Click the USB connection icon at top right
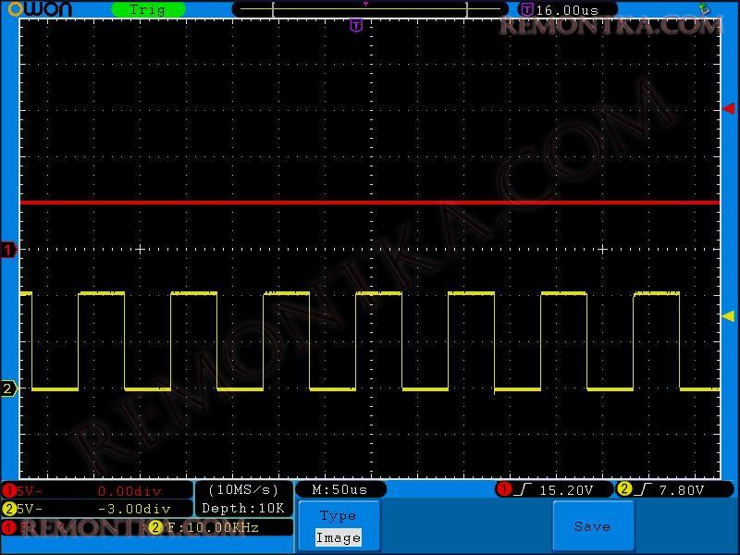The image size is (740, 555). pyautogui.click(x=705, y=9)
